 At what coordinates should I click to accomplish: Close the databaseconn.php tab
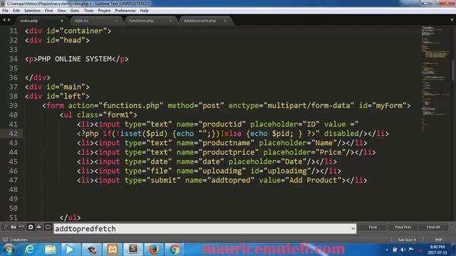coord(225,21)
